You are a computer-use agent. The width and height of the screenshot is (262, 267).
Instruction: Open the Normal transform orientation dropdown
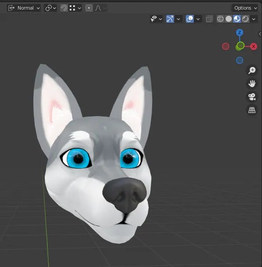[x=24, y=8]
